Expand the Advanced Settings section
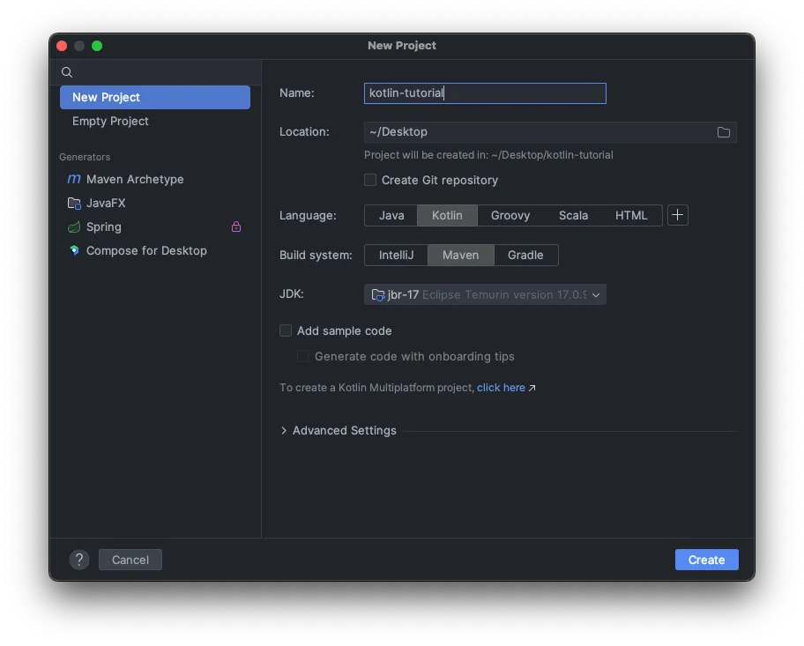804x646 pixels. pyautogui.click(x=339, y=430)
